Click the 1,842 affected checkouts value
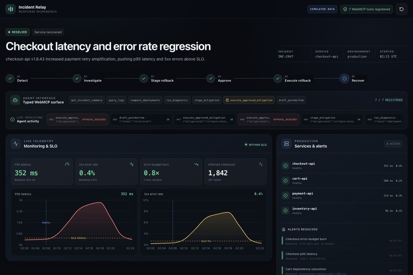Image resolution: width=413 pixels, height=275 pixels. tap(218, 173)
